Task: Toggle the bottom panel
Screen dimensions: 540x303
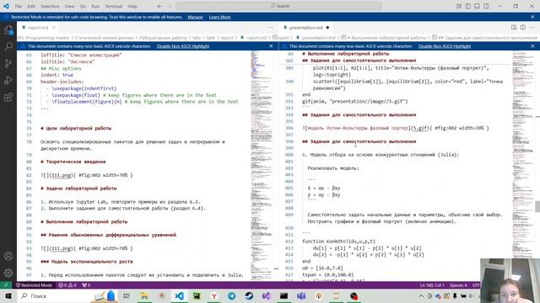Action: click(x=477, y=6)
